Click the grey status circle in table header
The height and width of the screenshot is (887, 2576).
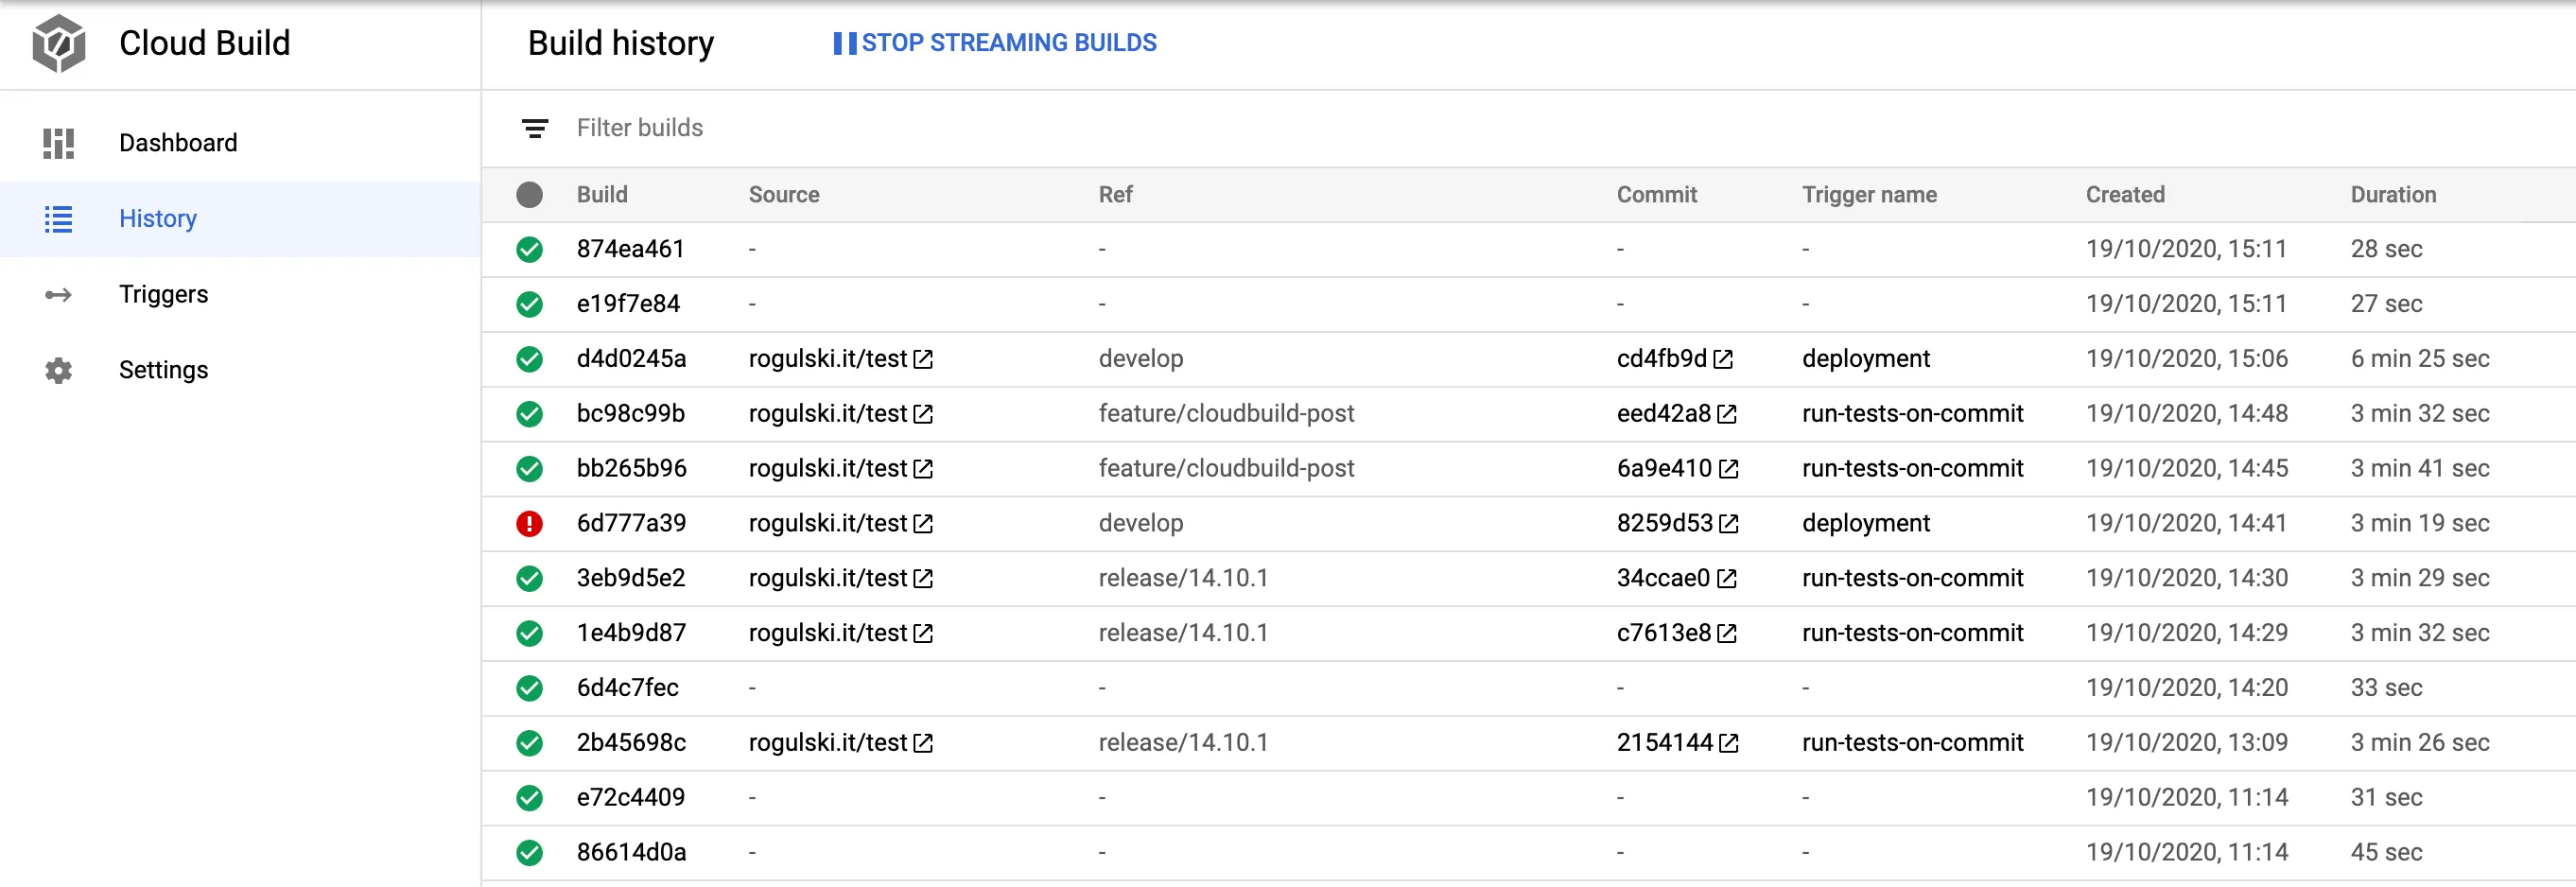coord(529,195)
